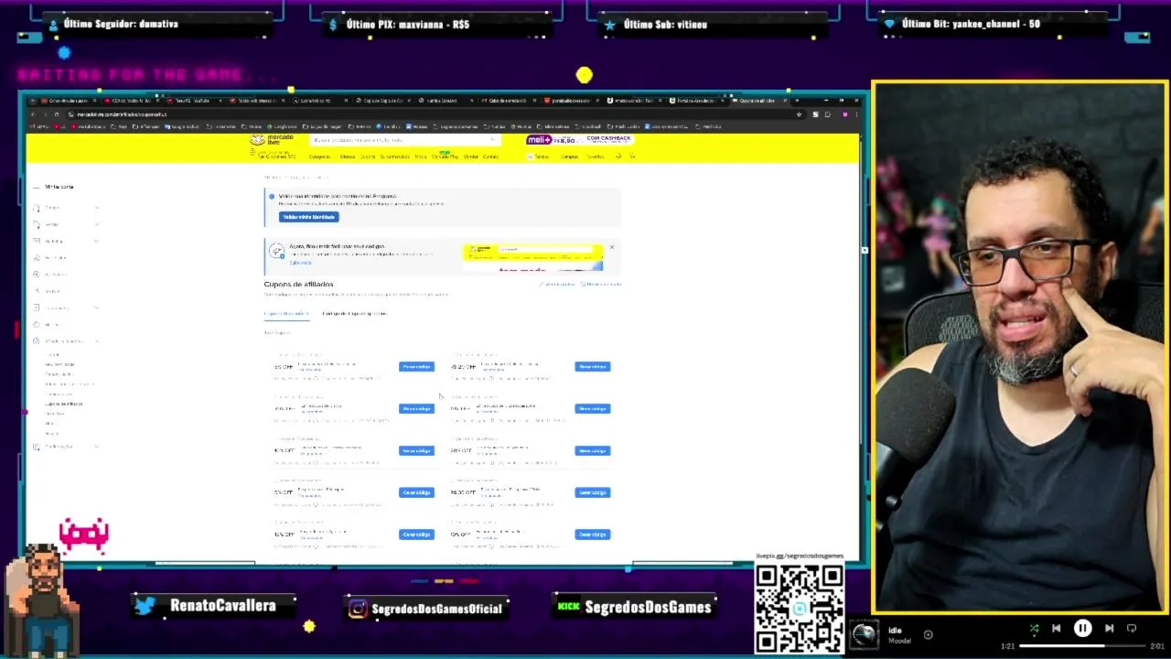
Task: Switch to the second coupons tab
Action: [x=354, y=314]
